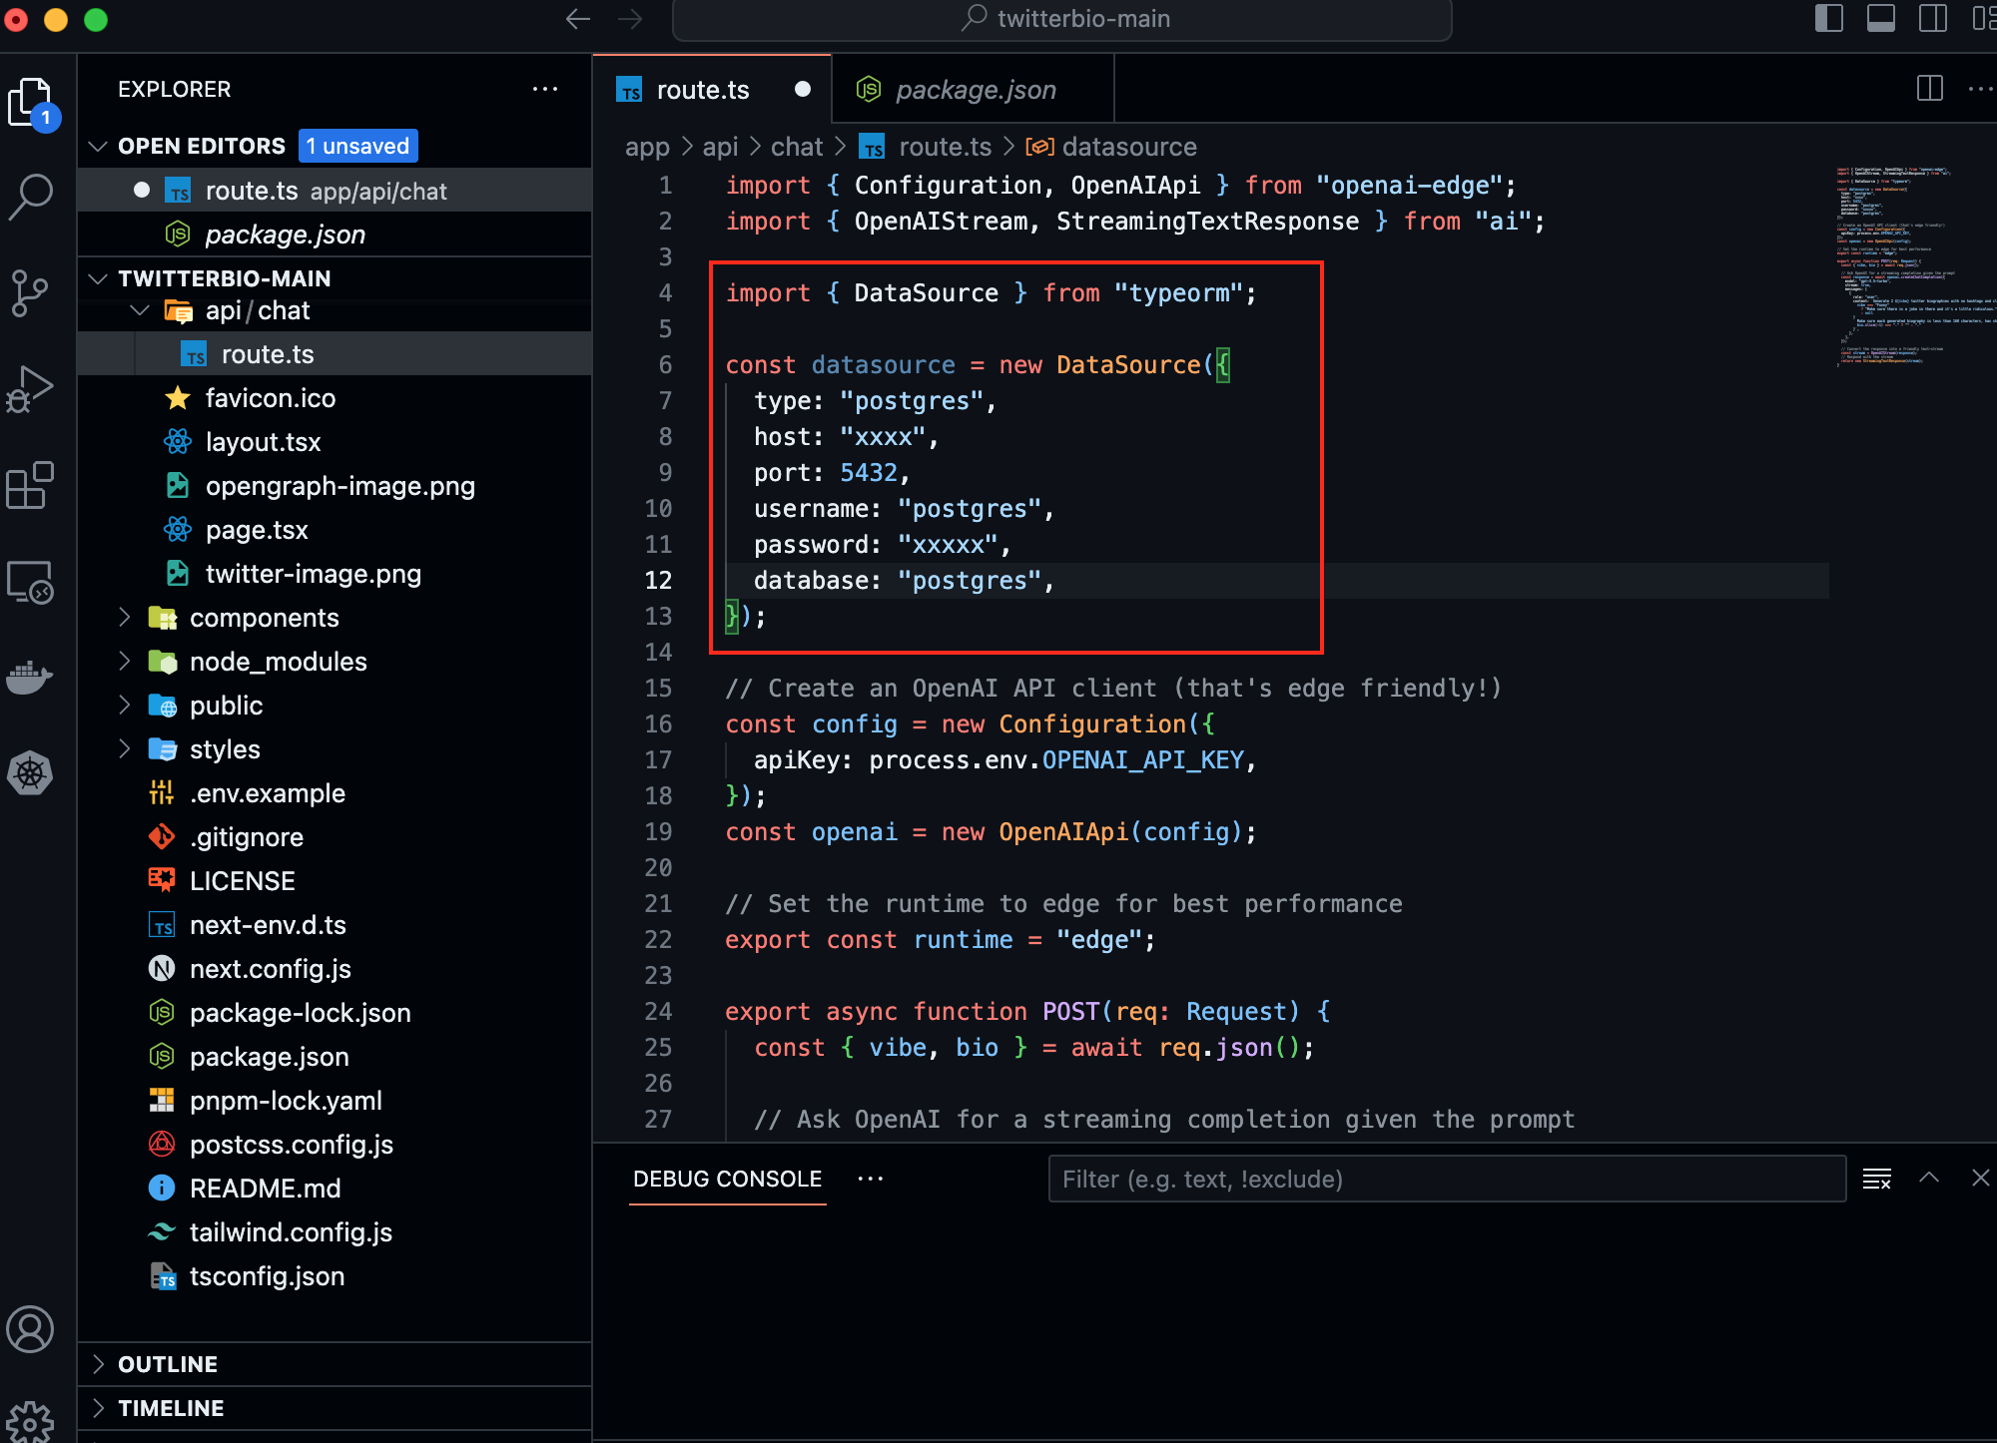This screenshot has height=1443, width=1997.
Task: Open package-lock.json file
Action: coord(334,1013)
